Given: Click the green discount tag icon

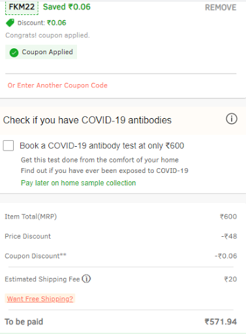Looking at the screenshot, I should pos(10,23).
